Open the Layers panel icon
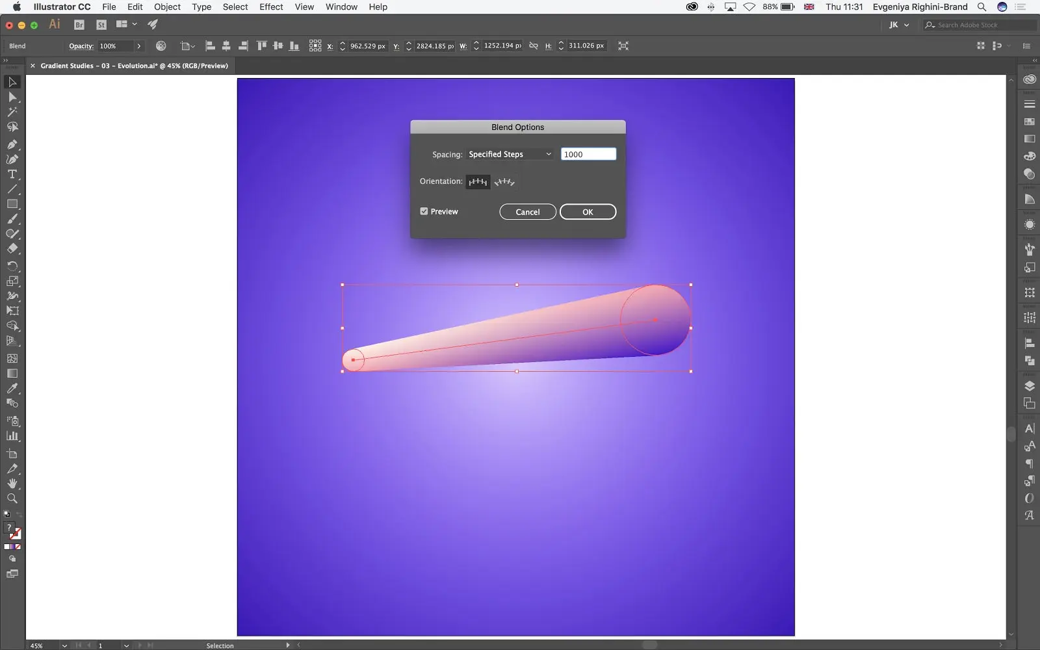The width and height of the screenshot is (1040, 650). [x=1030, y=385]
